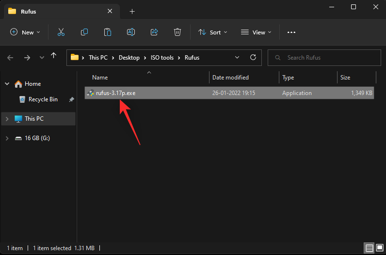Select the rufus-3.17p.exe file name
Screen dimensions: 386x255
[116, 93]
